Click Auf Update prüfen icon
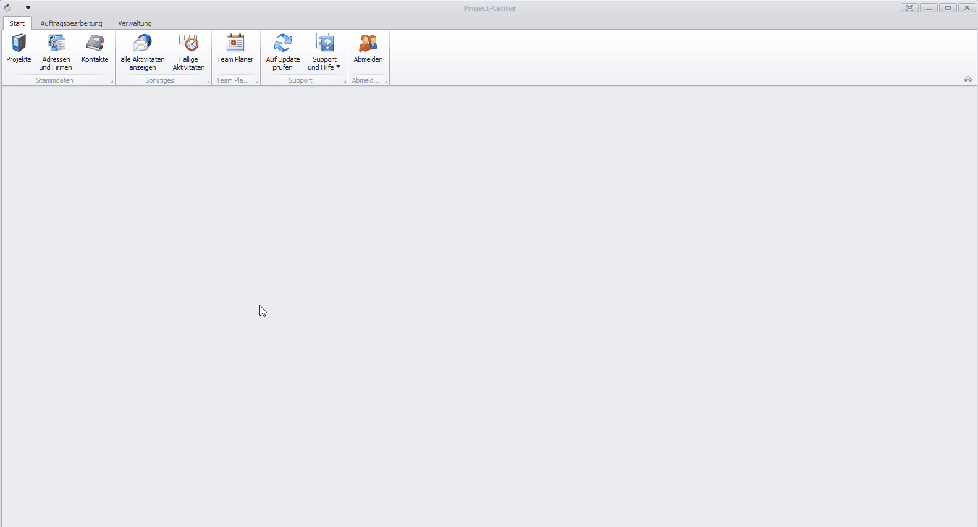 (282, 44)
